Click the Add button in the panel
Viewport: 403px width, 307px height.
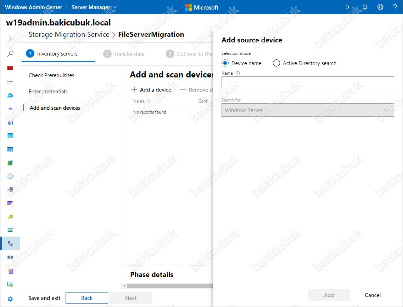tap(329, 295)
